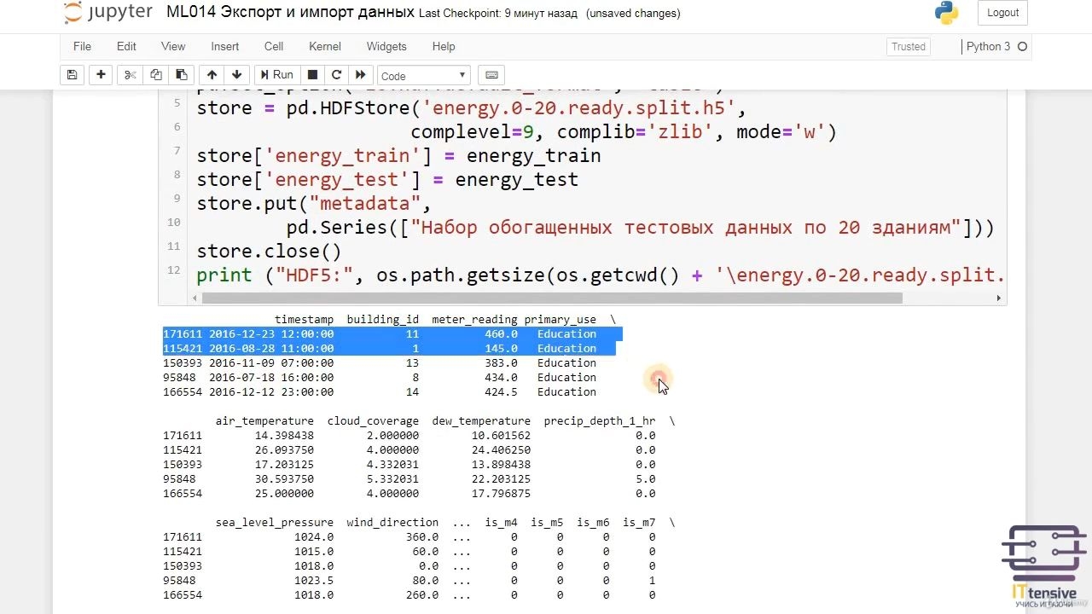
Task: Click the highlighted row 171611 2016-12-23
Action: (x=392, y=334)
